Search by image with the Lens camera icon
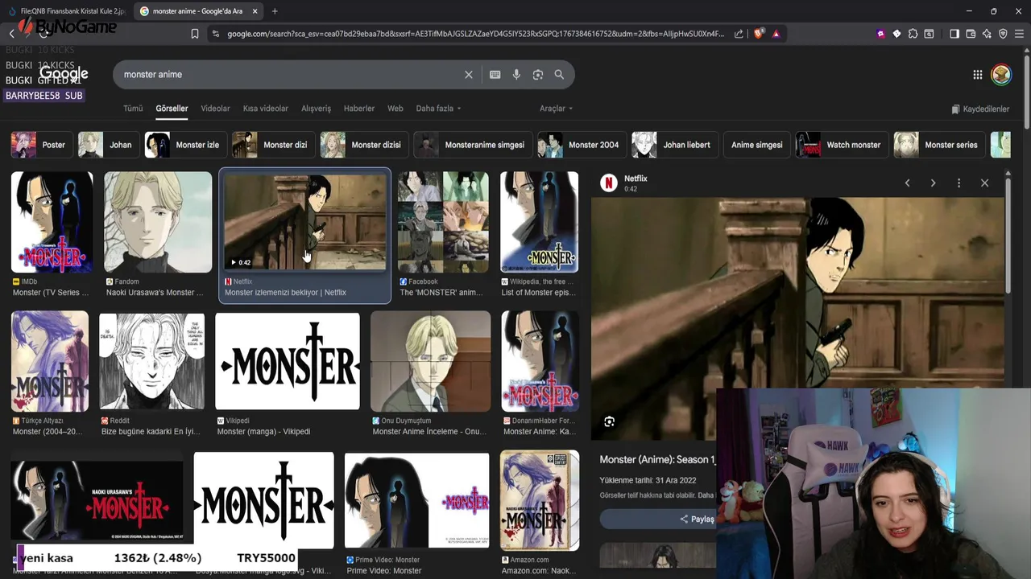This screenshot has width=1031, height=579. pyautogui.click(x=538, y=75)
